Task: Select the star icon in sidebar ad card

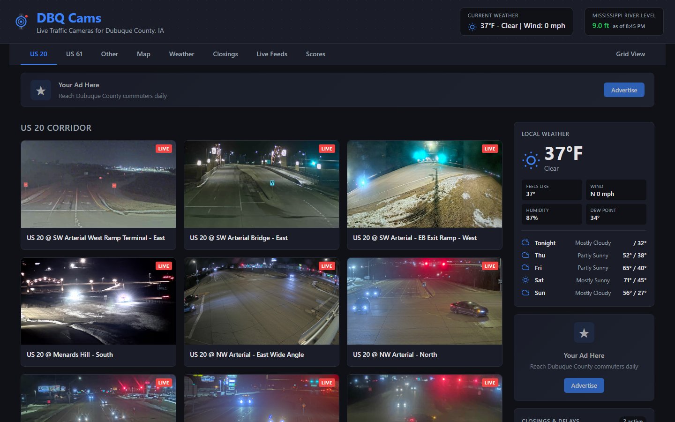Action: coord(584,332)
